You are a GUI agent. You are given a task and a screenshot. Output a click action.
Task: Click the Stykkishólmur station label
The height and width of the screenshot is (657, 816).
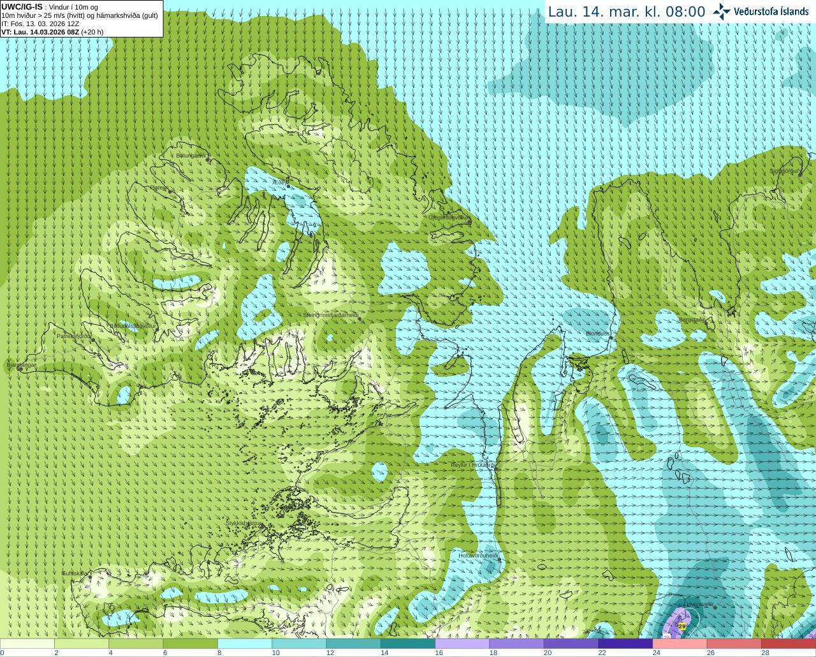(x=244, y=523)
